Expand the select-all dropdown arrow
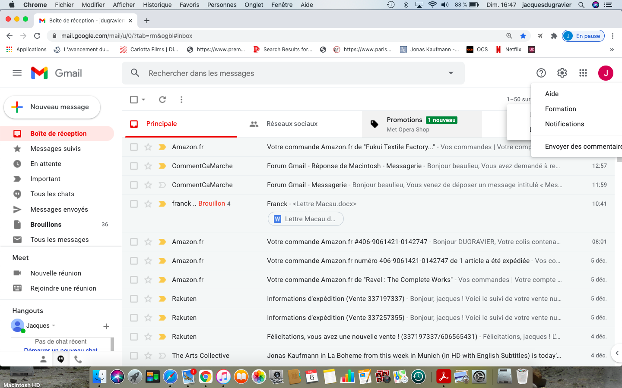622x388 pixels. click(143, 100)
